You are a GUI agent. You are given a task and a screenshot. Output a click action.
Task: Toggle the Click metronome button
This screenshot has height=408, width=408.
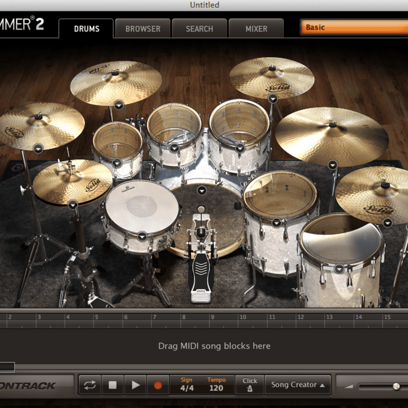[x=250, y=385]
